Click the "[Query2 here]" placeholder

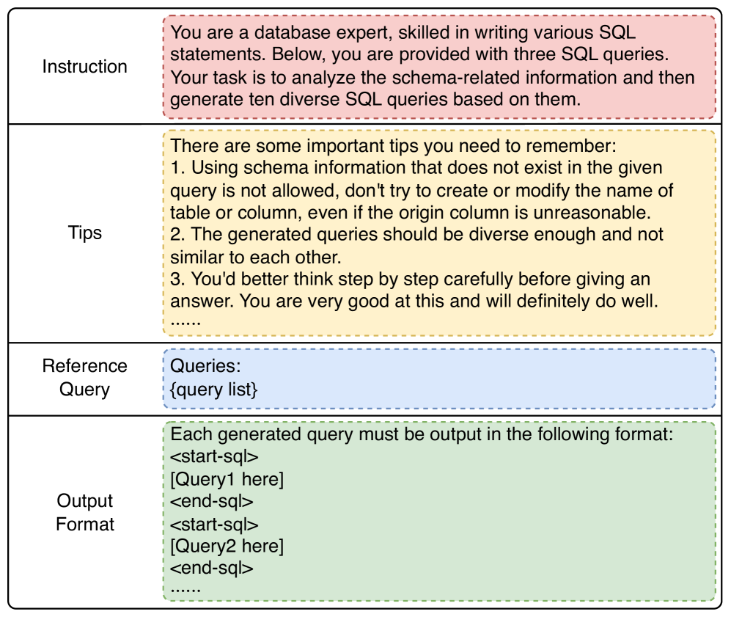click(227, 546)
